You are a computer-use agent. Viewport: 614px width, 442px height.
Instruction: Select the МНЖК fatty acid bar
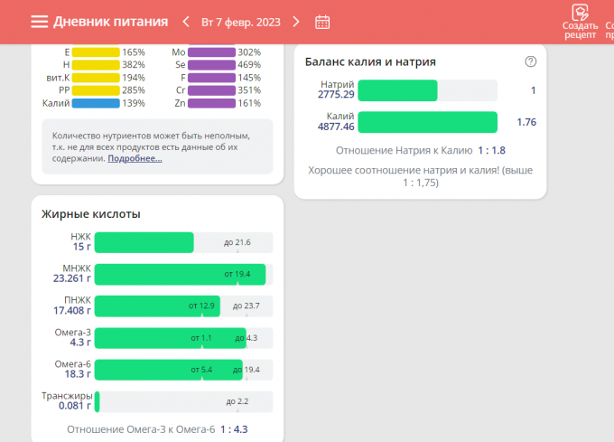click(180, 274)
